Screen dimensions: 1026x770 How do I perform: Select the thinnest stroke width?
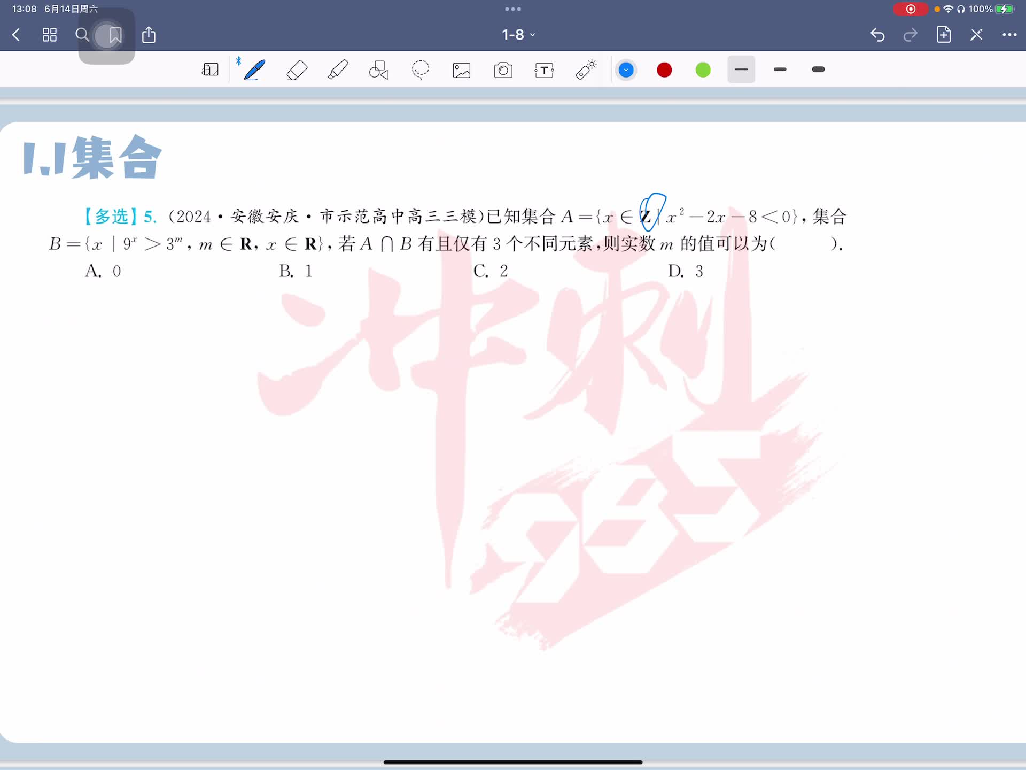click(x=741, y=70)
